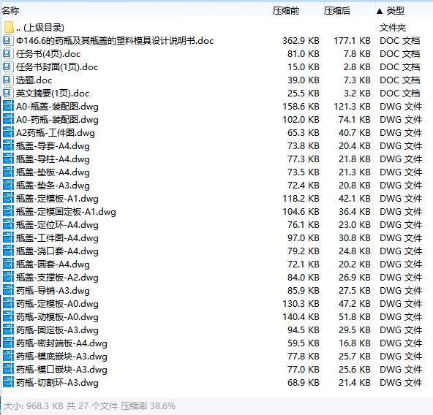This screenshot has height=415, width=433.
Task: Click DWG icon of 瓶盖-定模固定板-A1.dwg
Action: pyautogui.click(x=8, y=212)
